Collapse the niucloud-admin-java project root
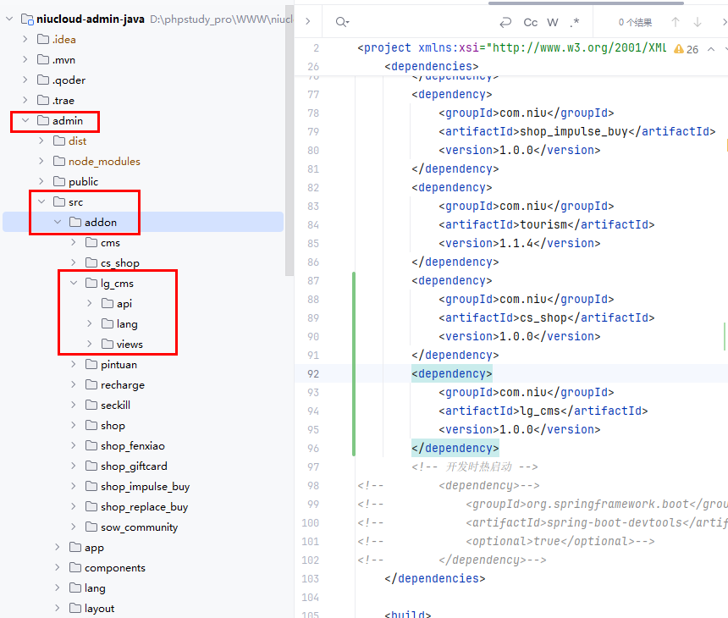Image resolution: width=728 pixels, height=618 pixels. 10,19
